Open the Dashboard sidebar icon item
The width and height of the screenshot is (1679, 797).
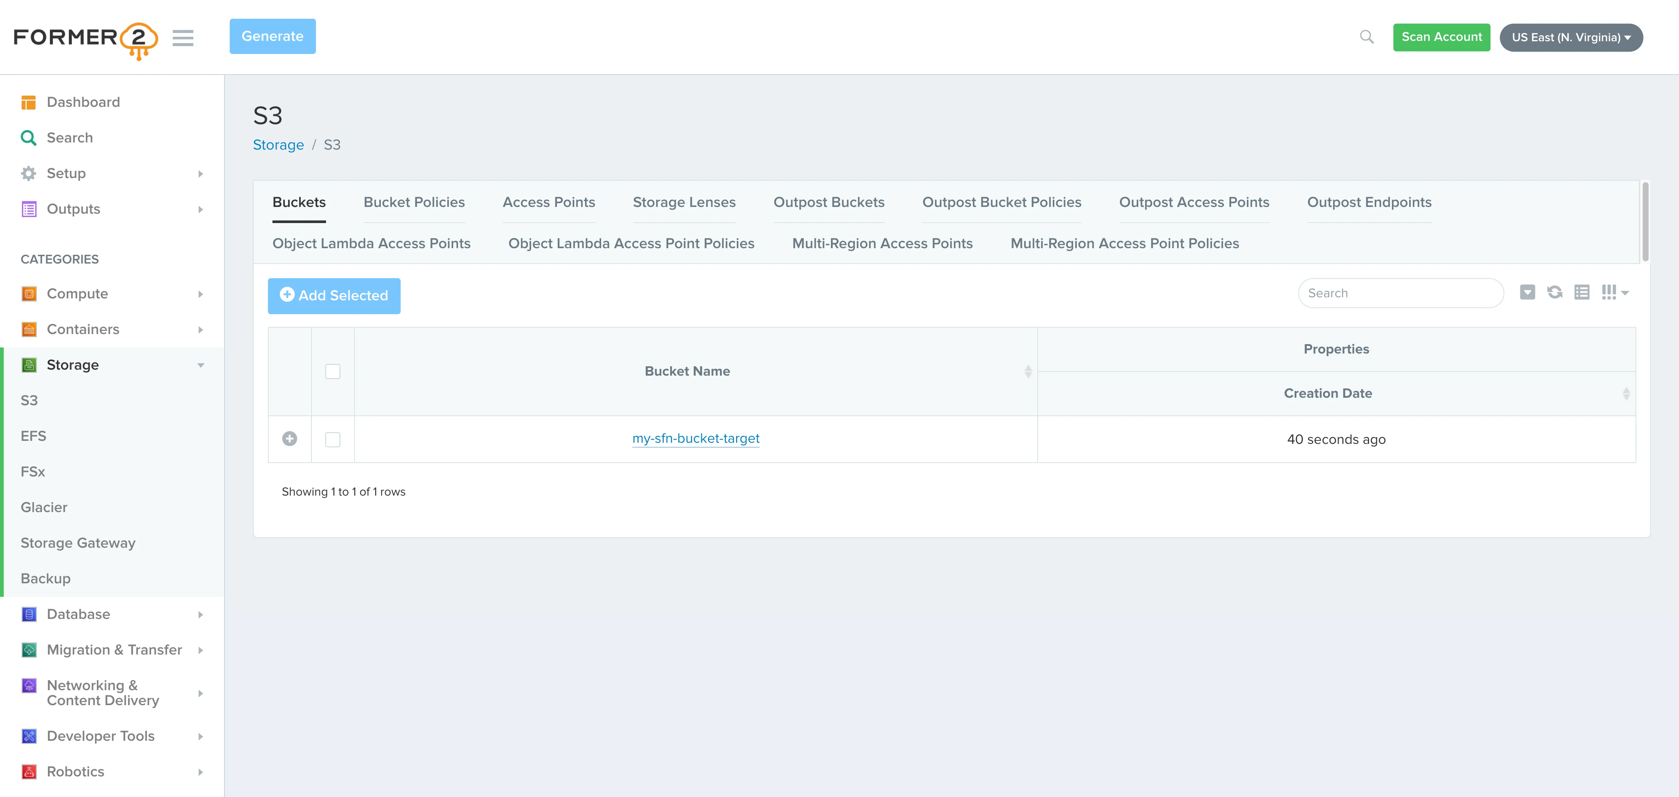29,102
